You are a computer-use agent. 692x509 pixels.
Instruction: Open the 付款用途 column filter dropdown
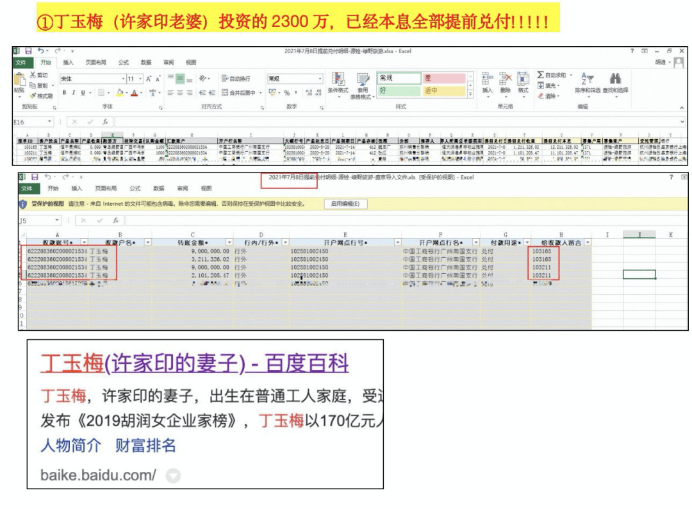tap(527, 242)
